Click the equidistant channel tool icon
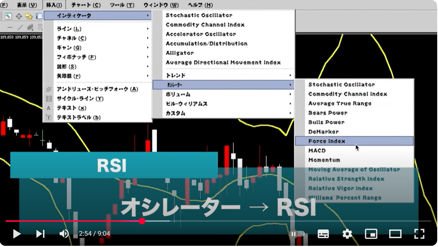 point(30,27)
